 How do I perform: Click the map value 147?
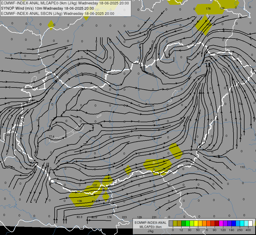click(x=169, y=185)
